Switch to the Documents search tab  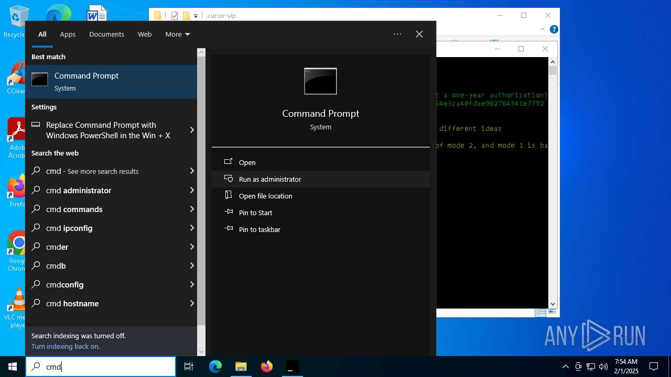tap(106, 34)
